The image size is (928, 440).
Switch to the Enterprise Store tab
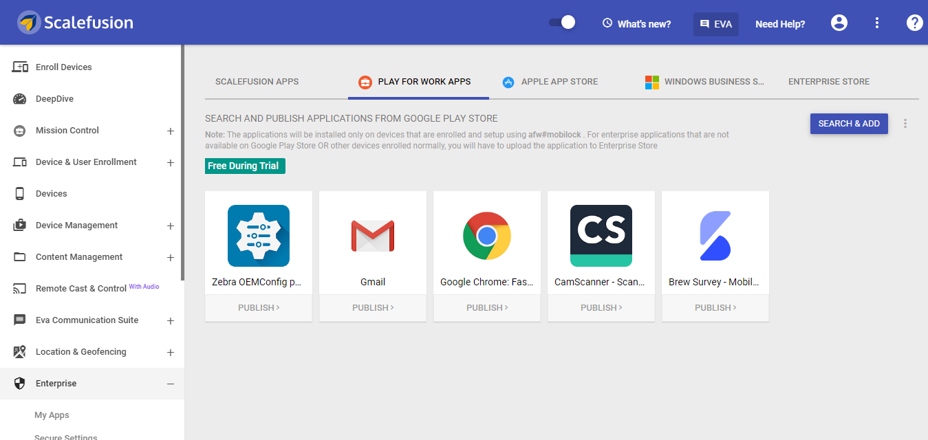tap(829, 82)
